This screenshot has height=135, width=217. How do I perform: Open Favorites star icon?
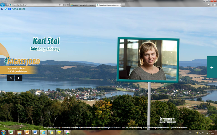212,5
